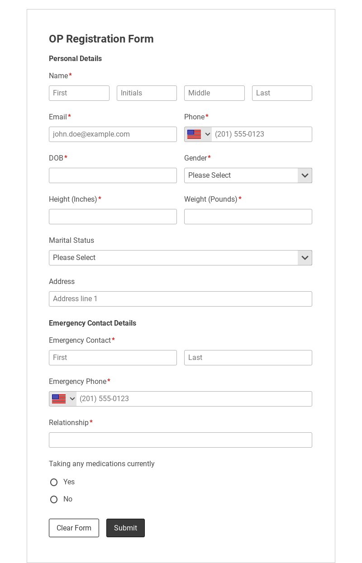
Task: Focus the Phone number input
Action: click(262, 134)
